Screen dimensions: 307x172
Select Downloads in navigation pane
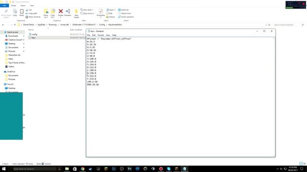click(13, 36)
